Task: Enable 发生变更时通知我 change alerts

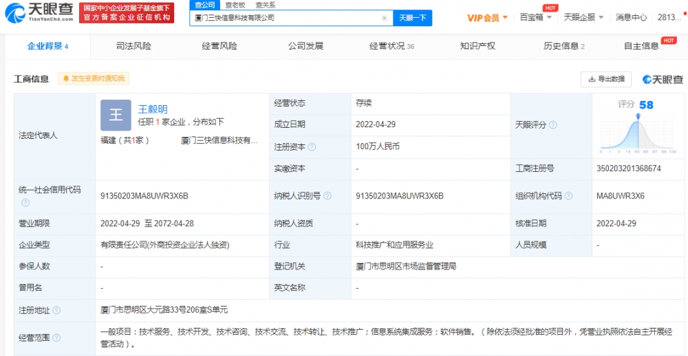Action: click(x=93, y=79)
